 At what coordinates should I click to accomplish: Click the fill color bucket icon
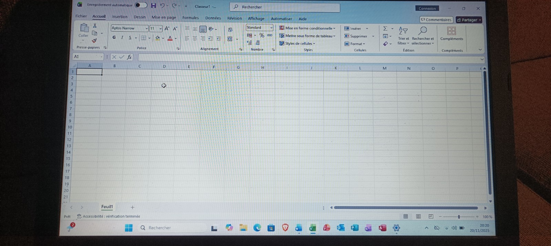157,38
